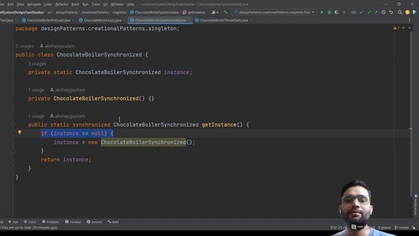Open the Edit menu
The image size is (419, 236).
click(x=10, y=5)
